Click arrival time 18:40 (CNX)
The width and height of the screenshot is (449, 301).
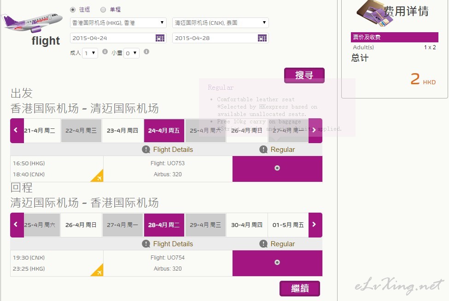[x=29, y=174]
